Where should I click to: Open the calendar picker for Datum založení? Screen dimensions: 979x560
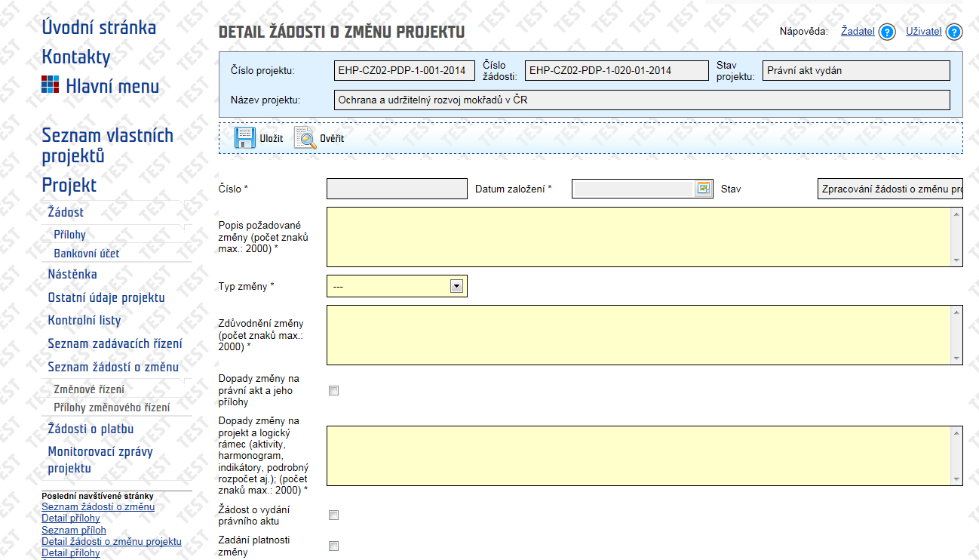pos(703,189)
